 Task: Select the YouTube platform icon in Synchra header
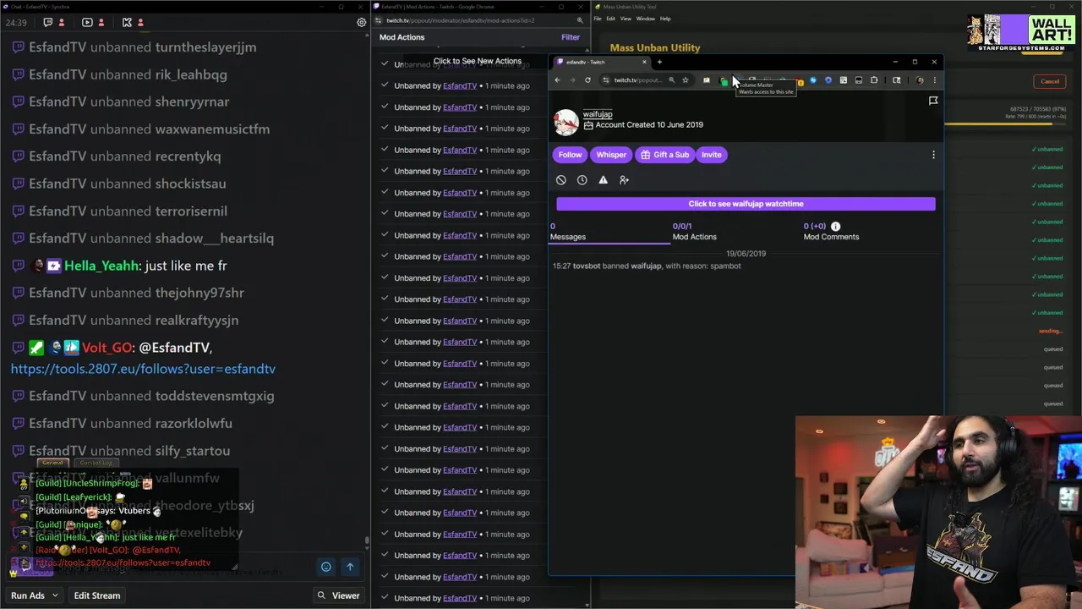[87, 22]
